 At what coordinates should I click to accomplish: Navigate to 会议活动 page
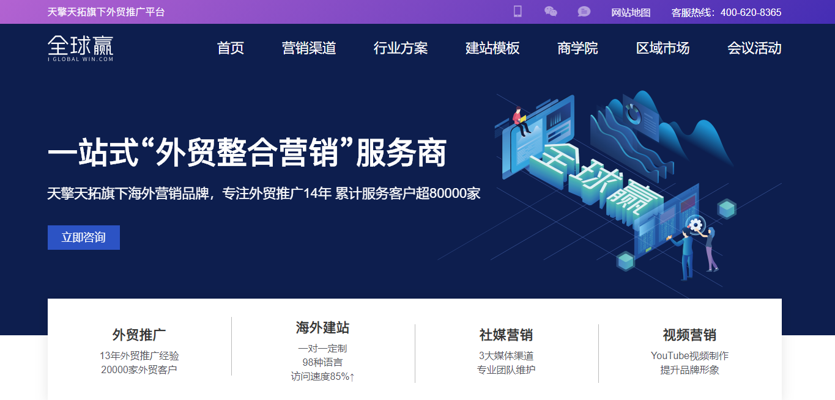pos(754,48)
